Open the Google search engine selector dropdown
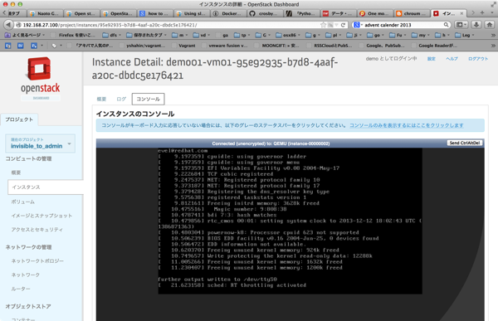The height and width of the screenshot is (321, 498). coord(358,25)
